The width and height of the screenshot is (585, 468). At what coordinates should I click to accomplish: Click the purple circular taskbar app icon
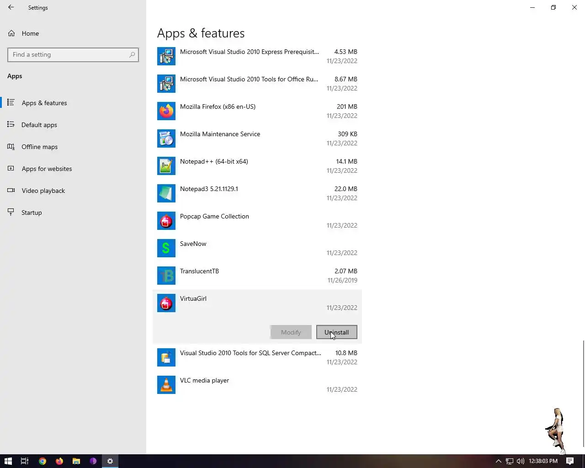[x=93, y=461]
